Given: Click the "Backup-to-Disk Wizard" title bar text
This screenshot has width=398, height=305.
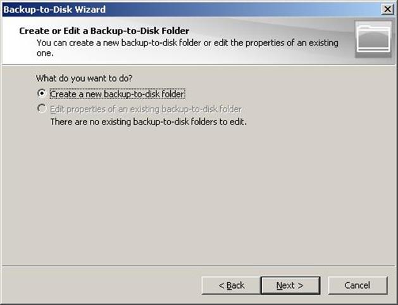Looking at the screenshot, I should (x=55, y=9).
